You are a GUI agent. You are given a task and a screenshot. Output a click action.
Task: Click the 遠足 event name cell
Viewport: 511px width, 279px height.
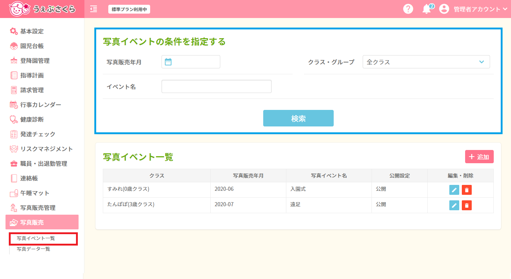tap(329, 205)
